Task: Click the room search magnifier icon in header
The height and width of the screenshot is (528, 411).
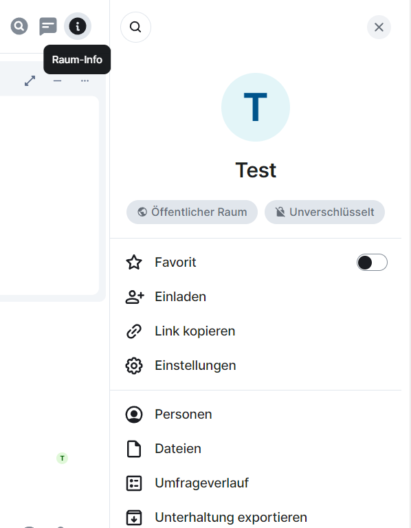Action: 19,26
